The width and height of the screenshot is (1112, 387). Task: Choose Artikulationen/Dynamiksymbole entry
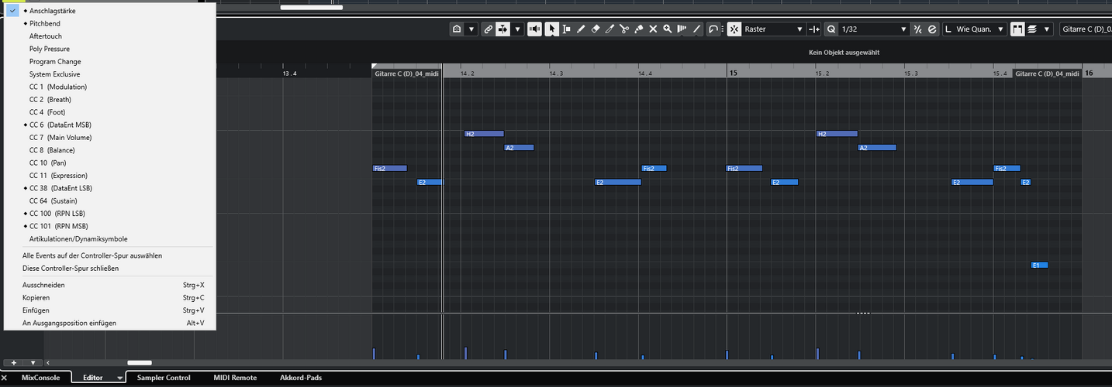109,238
